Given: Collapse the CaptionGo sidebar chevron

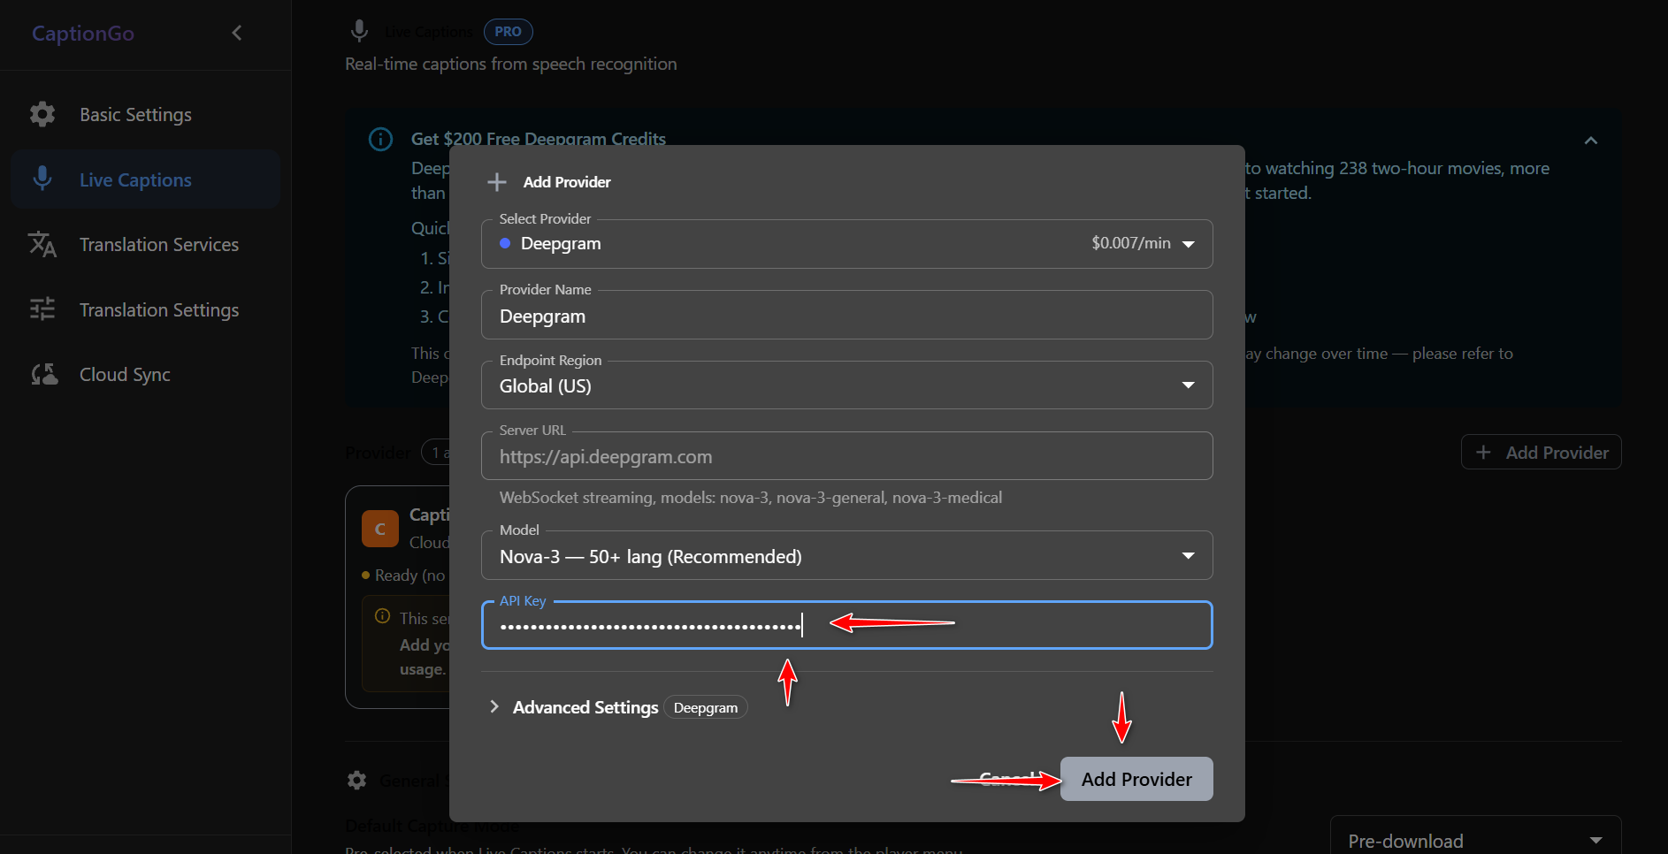Looking at the screenshot, I should [236, 33].
